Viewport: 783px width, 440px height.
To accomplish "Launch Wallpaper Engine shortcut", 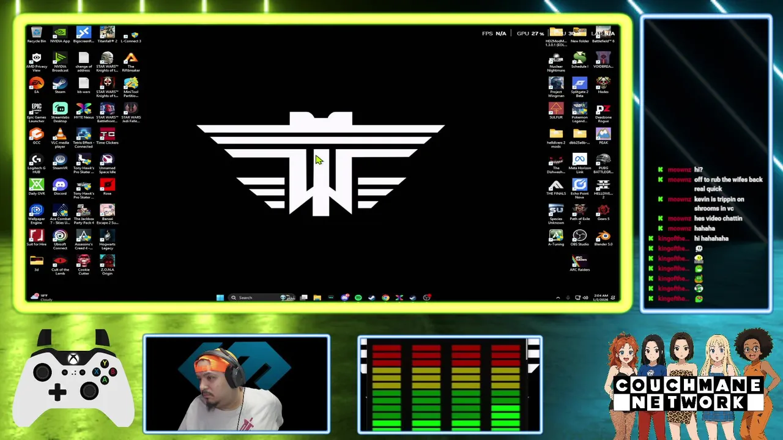I will tap(37, 215).
